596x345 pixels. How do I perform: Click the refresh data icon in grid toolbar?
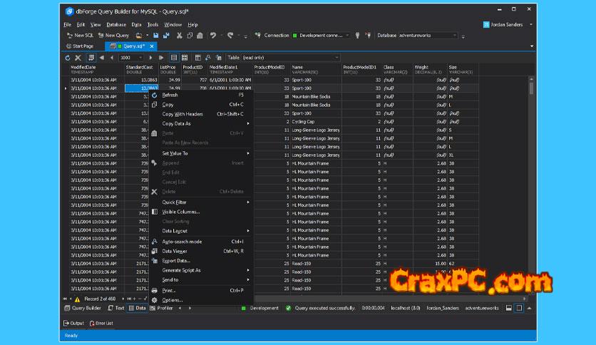pyautogui.click(x=68, y=58)
